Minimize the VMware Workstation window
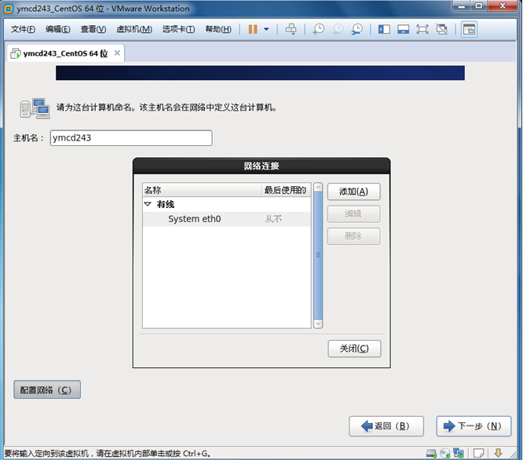This screenshot has height=460, width=523. click(x=462, y=6)
